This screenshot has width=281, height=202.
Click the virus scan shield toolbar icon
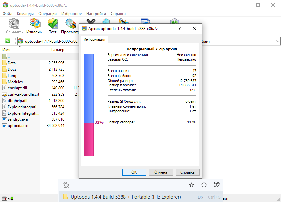[x=174, y=21]
